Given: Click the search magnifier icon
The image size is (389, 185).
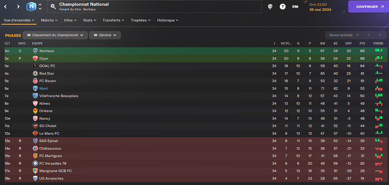Looking at the screenshot, I should click(53, 7).
